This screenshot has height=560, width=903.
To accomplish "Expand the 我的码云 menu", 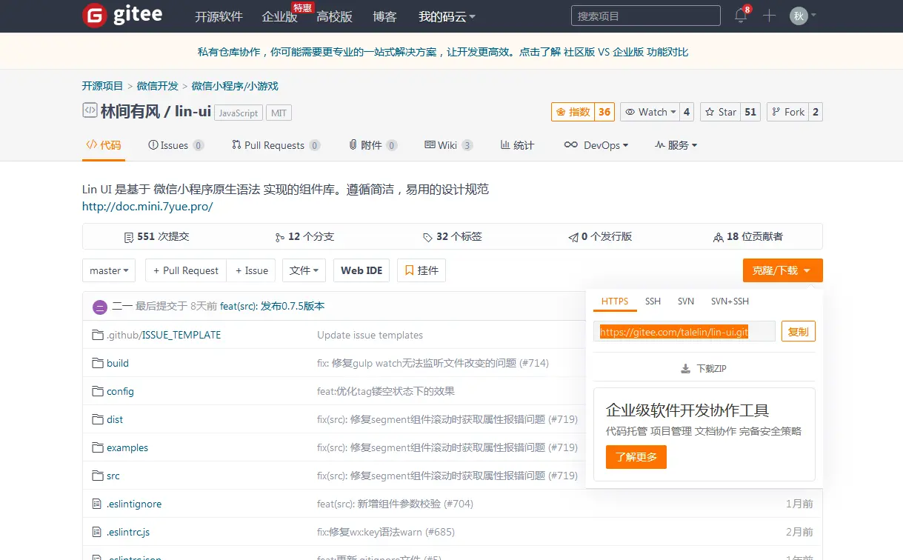I will coord(447,16).
